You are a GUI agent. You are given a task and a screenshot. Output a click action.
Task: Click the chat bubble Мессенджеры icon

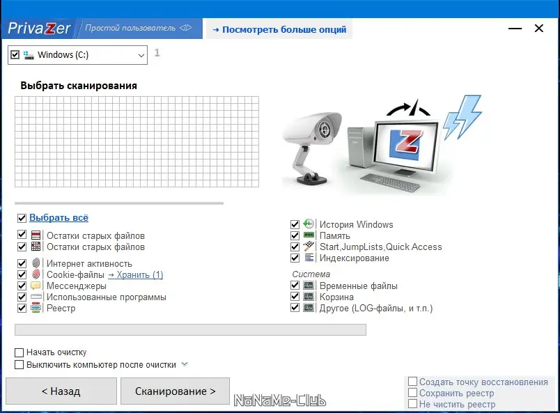point(36,286)
